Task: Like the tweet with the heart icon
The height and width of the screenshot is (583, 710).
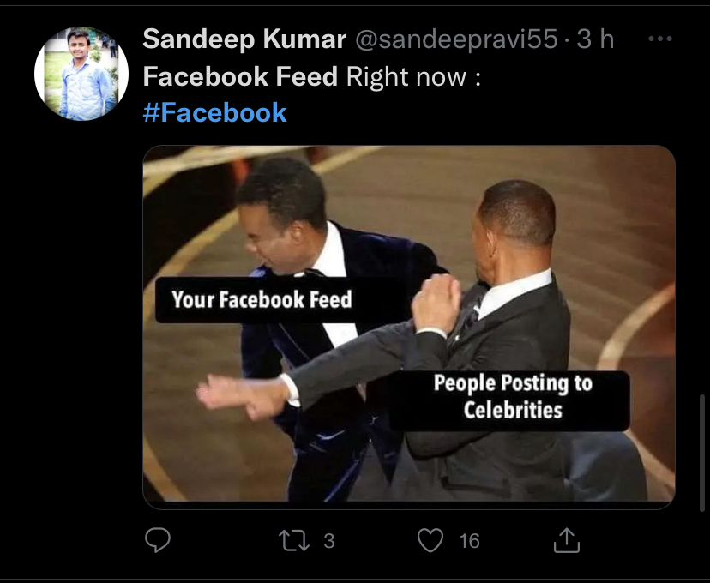Action: 430,540
